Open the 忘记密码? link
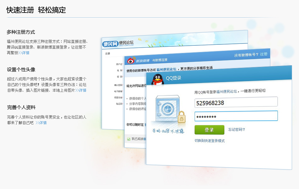 (236, 130)
